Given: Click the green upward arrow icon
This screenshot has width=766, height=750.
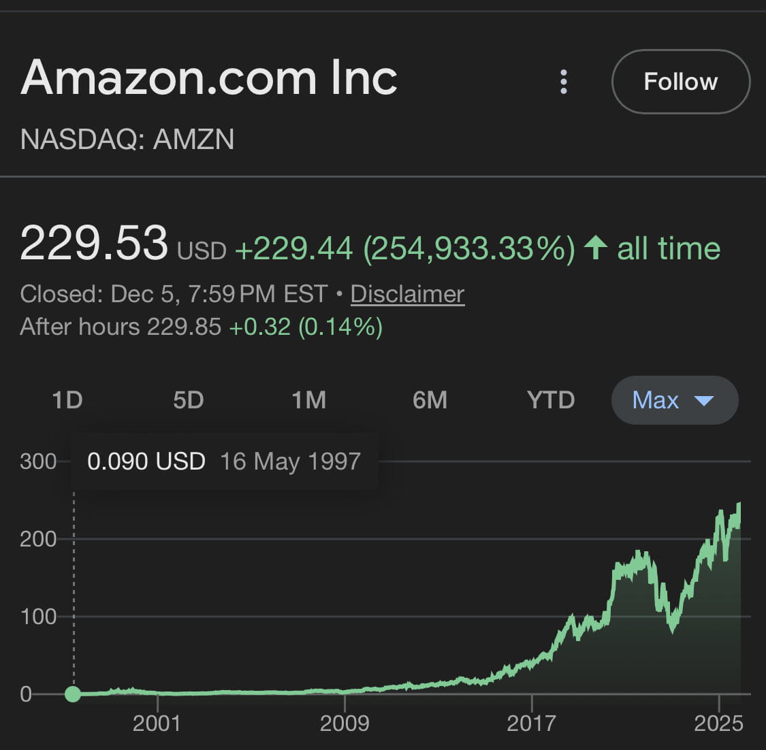Looking at the screenshot, I should coord(596,248).
